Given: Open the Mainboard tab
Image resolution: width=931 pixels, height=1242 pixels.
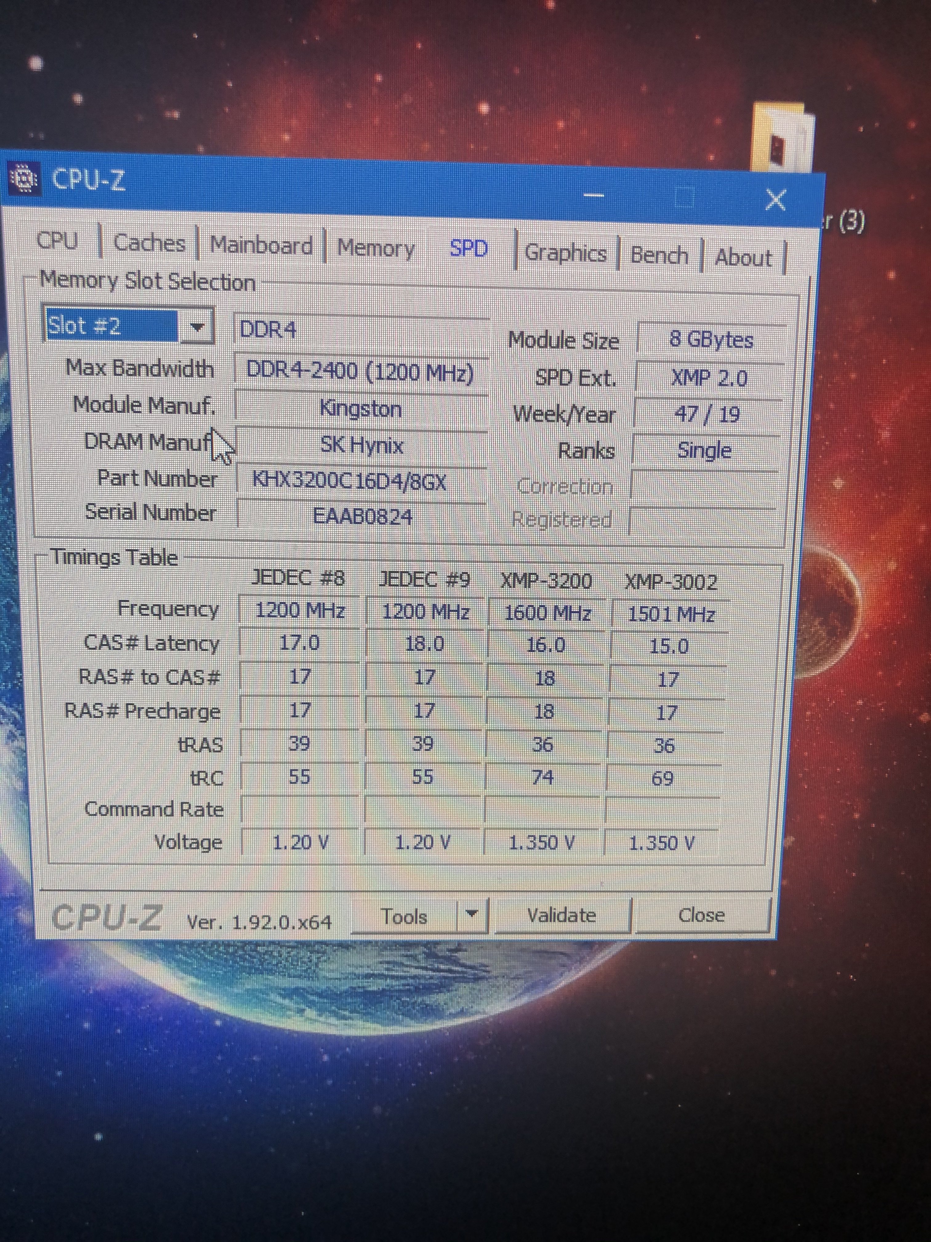Looking at the screenshot, I should click(x=261, y=246).
